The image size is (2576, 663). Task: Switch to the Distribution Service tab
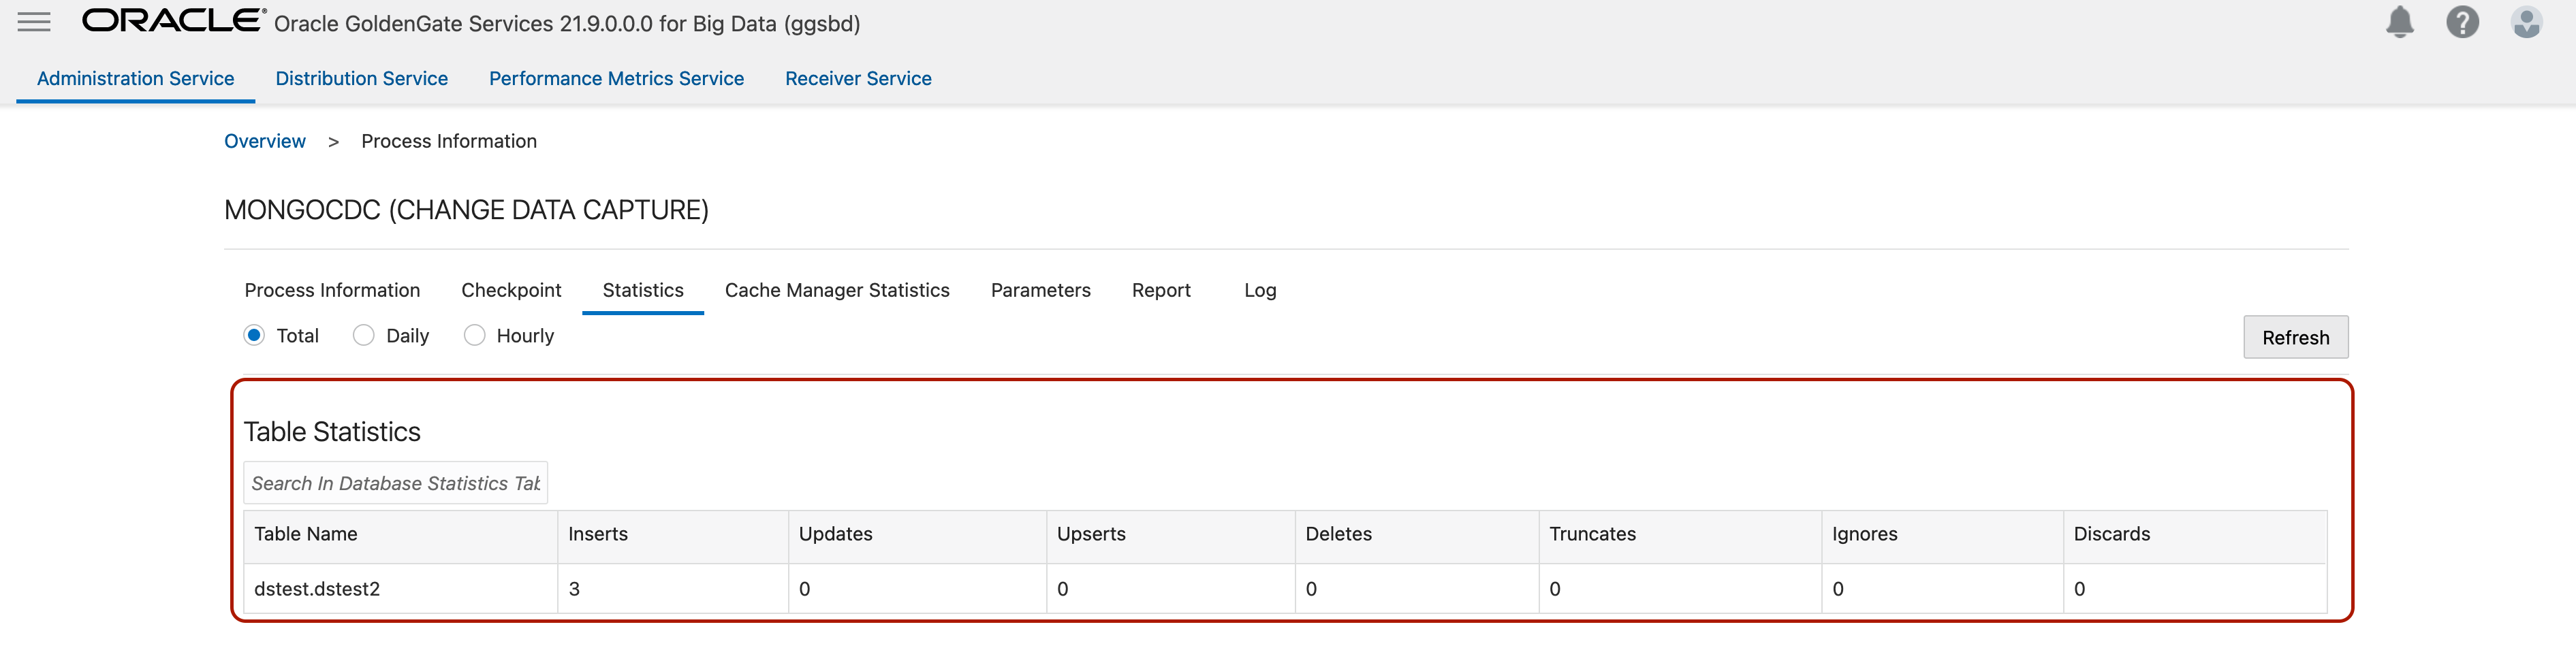[x=361, y=79]
